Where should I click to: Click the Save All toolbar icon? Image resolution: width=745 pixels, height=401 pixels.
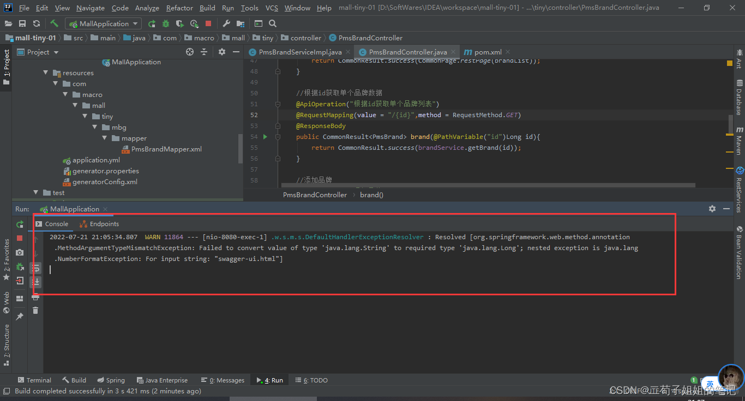[x=22, y=23]
